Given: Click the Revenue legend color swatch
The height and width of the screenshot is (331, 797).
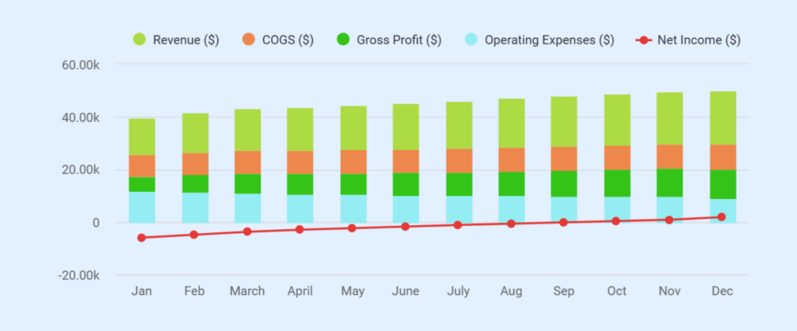Looking at the screenshot, I should [x=139, y=40].
